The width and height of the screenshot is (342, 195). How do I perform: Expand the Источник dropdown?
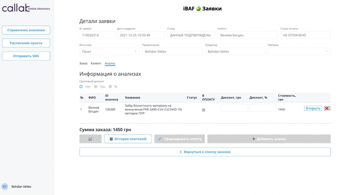(x=109, y=51)
